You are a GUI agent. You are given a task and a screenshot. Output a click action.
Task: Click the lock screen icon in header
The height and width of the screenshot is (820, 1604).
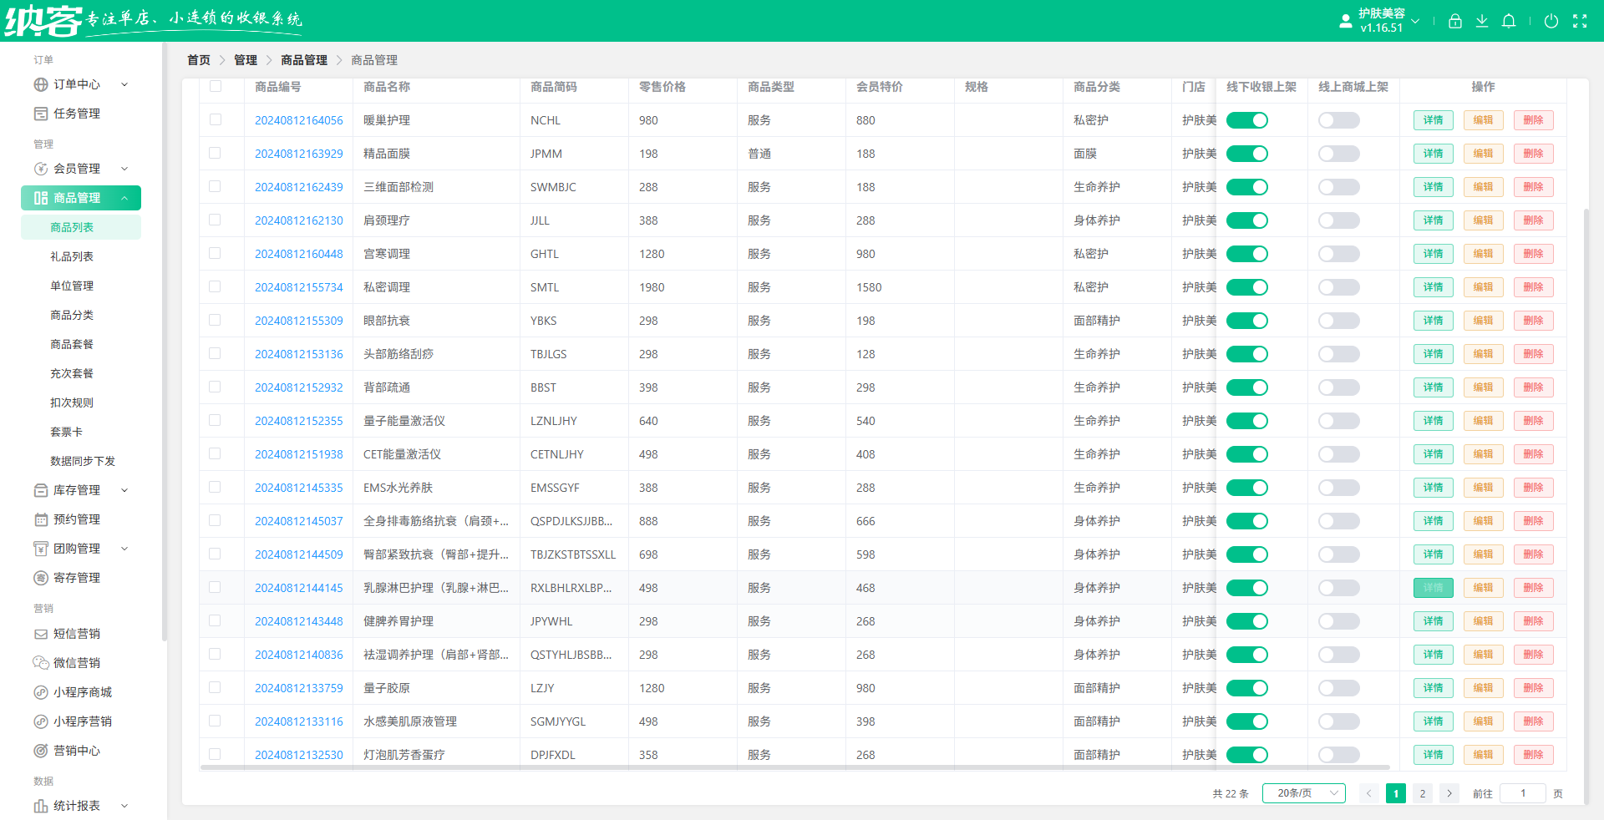click(1454, 21)
